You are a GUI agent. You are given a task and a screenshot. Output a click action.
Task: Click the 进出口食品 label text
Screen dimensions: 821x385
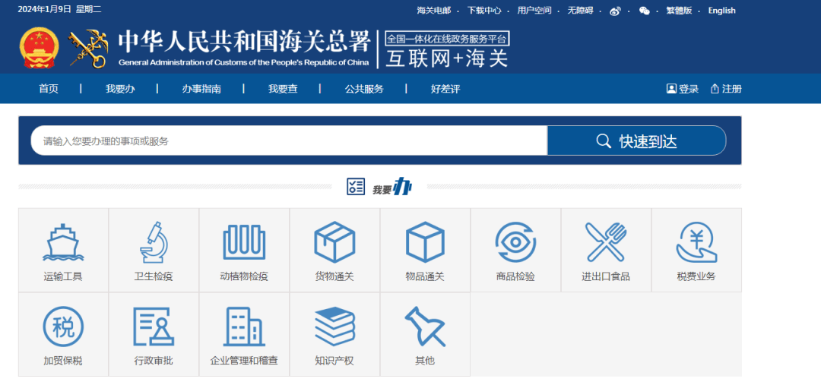(x=606, y=276)
